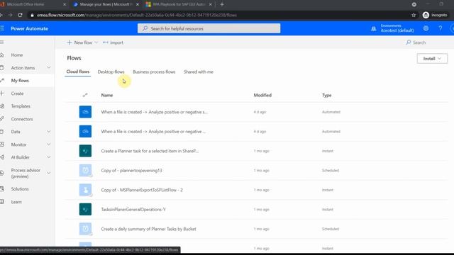Click the Connectors icon in sidebar
Viewport: 454px width, 255px height.
point(2,119)
